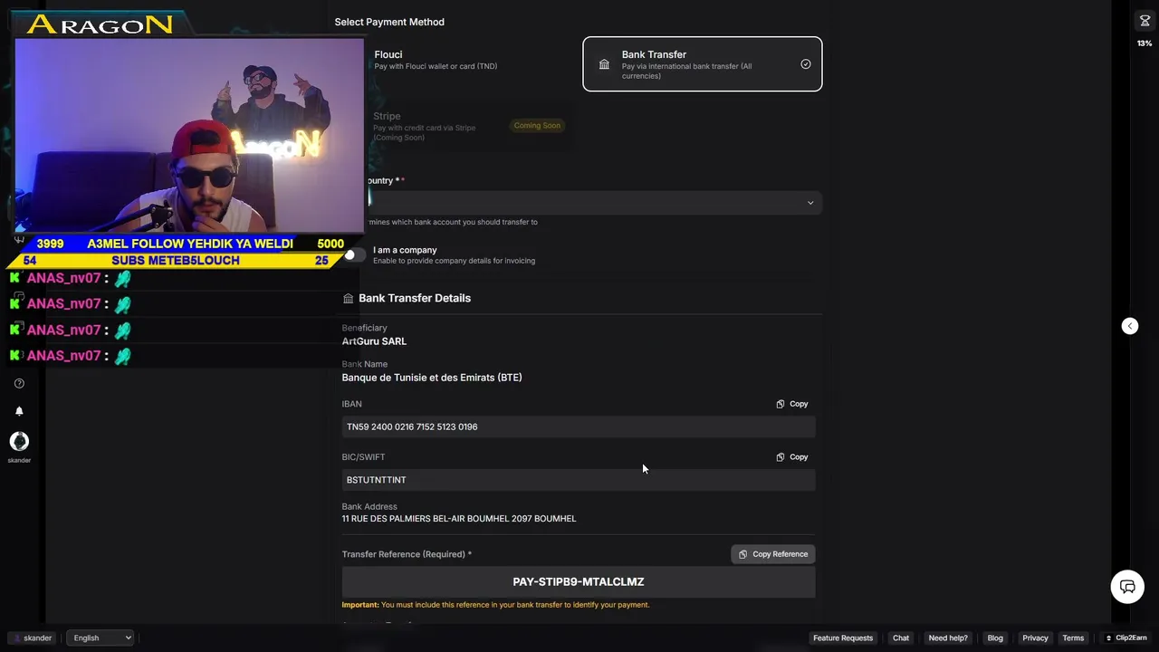Click the skander user chip in footer
Screen dimensions: 1159x652
(x=33, y=638)
